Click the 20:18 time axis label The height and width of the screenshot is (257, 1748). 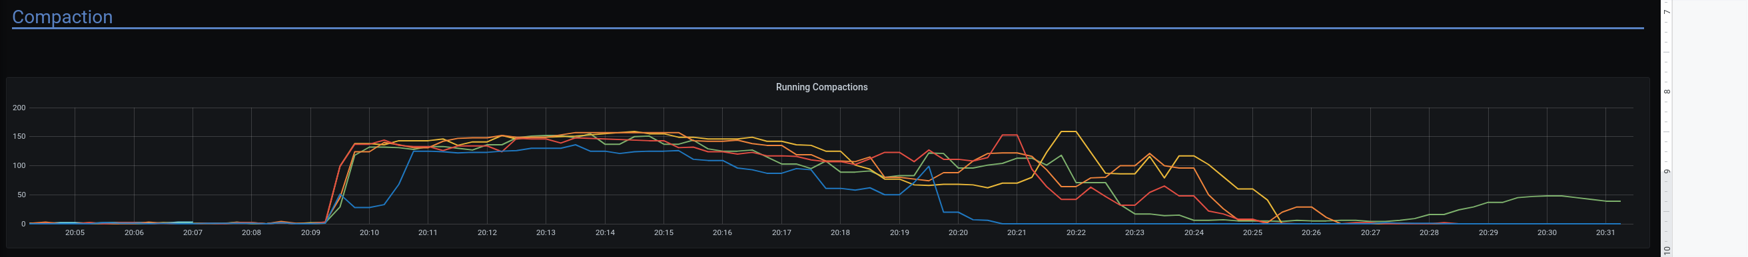pyautogui.click(x=841, y=232)
